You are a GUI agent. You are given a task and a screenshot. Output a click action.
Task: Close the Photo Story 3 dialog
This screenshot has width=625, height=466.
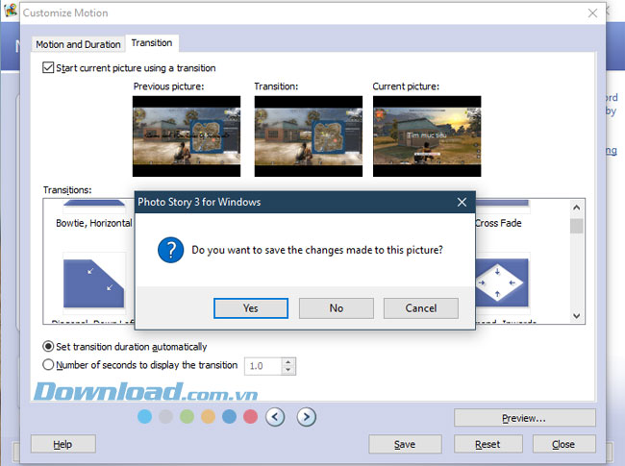pos(462,203)
